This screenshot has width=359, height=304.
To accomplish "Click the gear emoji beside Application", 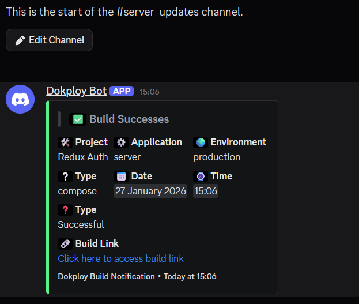I will click(x=121, y=142).
